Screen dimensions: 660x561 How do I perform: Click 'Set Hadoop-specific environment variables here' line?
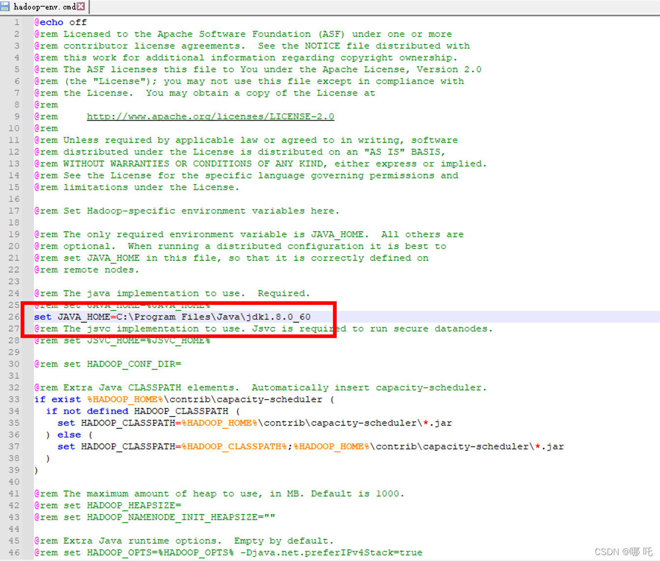tap(187, 211)
